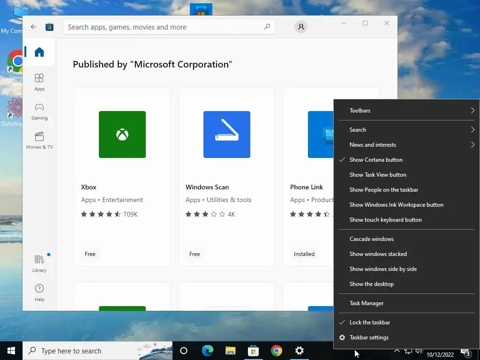Viewport: 480px width, 360px height.
Task: Select Cascade windows from menu
Action: (x=406, y=239)
